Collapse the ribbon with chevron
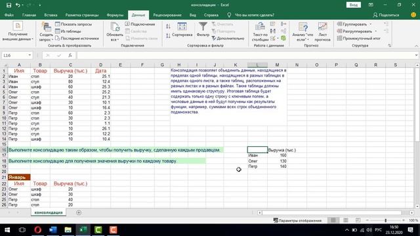The image size is (420, 236). click(x=417, y=46)
